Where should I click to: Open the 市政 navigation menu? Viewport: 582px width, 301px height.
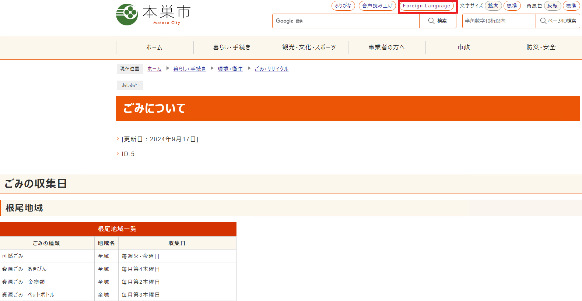[464, 47]
